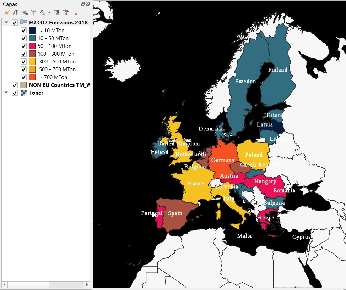The image size is (346, 290).
Task: Toggle the NON EU Countries layer visibility
Action: click(15, 85)
